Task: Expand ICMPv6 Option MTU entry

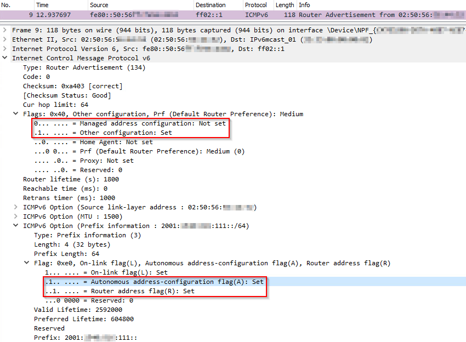Action: click(x=15, y=216)
